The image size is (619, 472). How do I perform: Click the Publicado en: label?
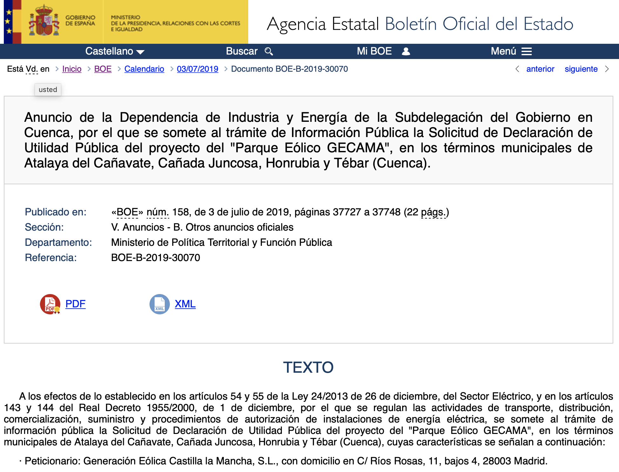pos(56,212)
